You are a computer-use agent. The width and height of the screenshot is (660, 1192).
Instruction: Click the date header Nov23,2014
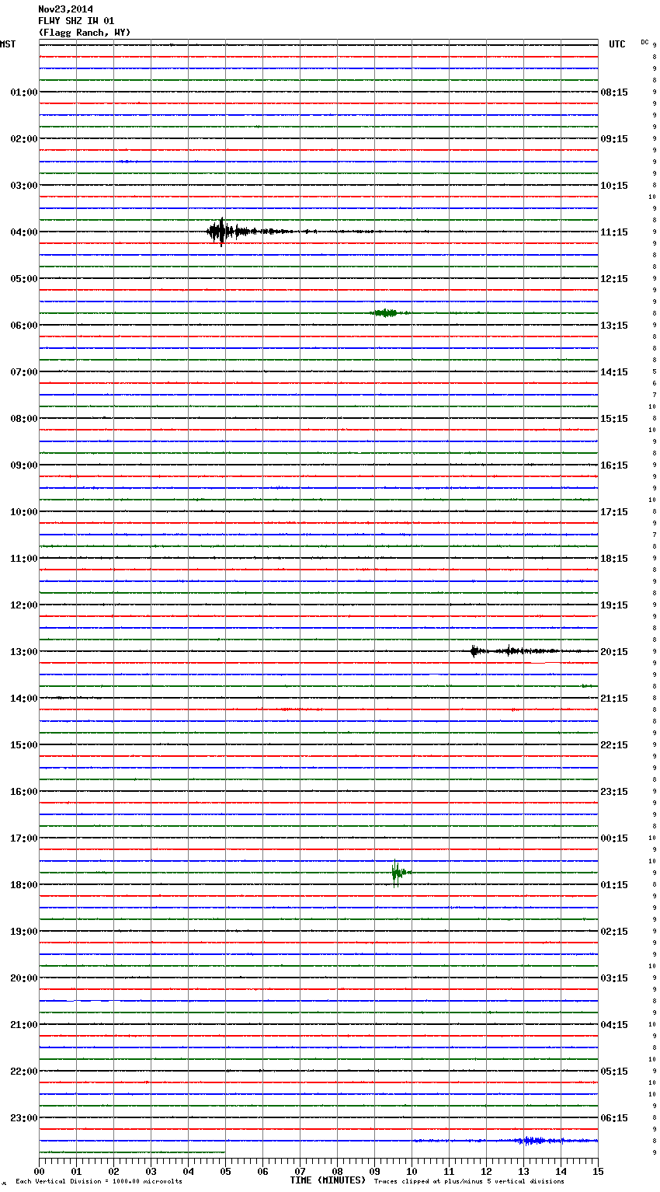tap(65, 9)
